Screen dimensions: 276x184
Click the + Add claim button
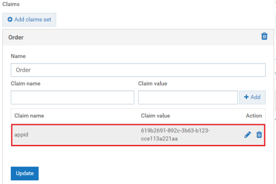(x=252, y=97)
